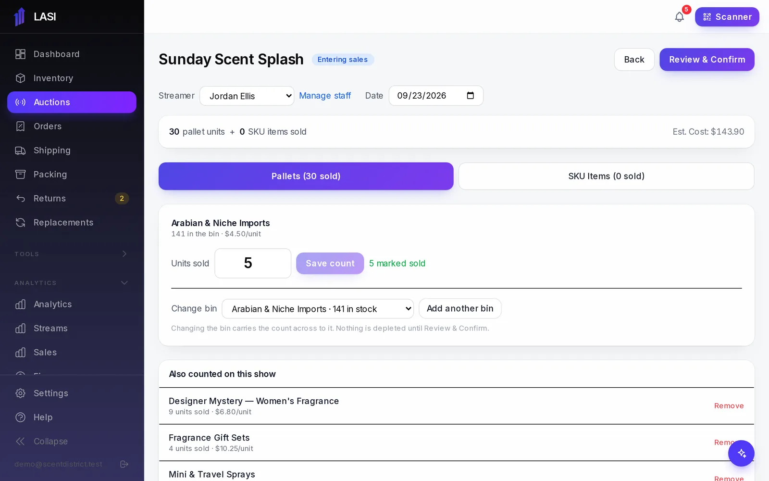Open the Sales chart icon

pos(20,352)
